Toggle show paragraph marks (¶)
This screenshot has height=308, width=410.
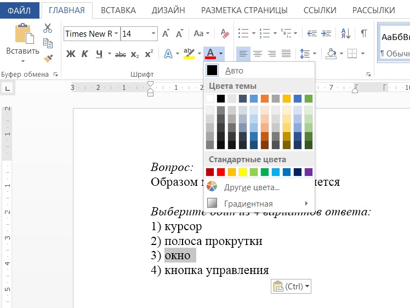(x=363, y=34)
